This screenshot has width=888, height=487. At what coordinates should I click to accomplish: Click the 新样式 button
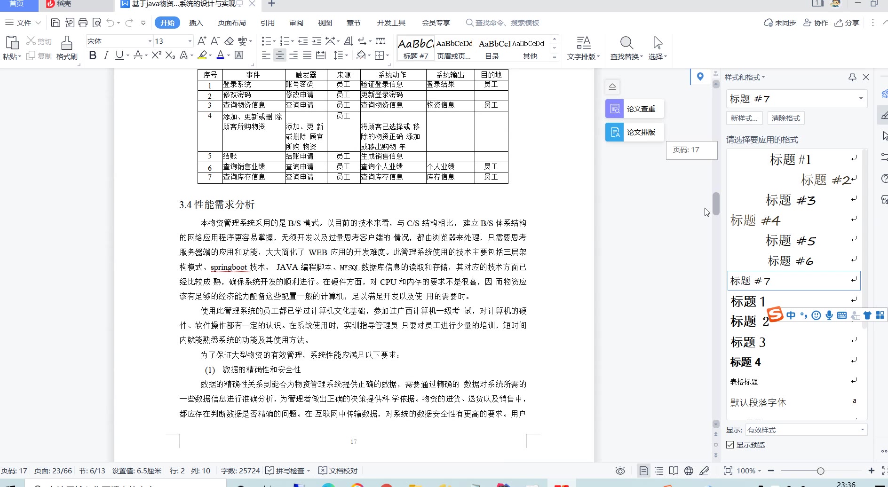coord(744,118)
